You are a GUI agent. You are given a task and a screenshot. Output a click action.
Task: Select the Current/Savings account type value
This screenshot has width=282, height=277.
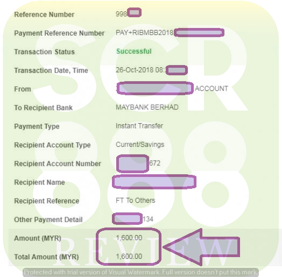tap(140, 145)
